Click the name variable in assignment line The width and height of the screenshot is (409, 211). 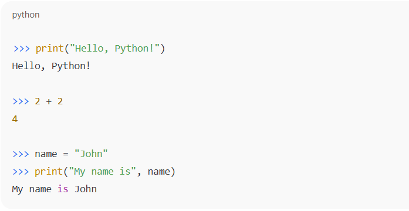pyautogui.click(x=46, y=154)
